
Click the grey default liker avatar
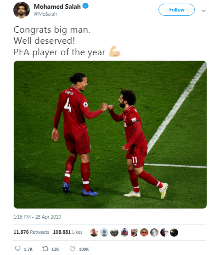pos(104,232)
